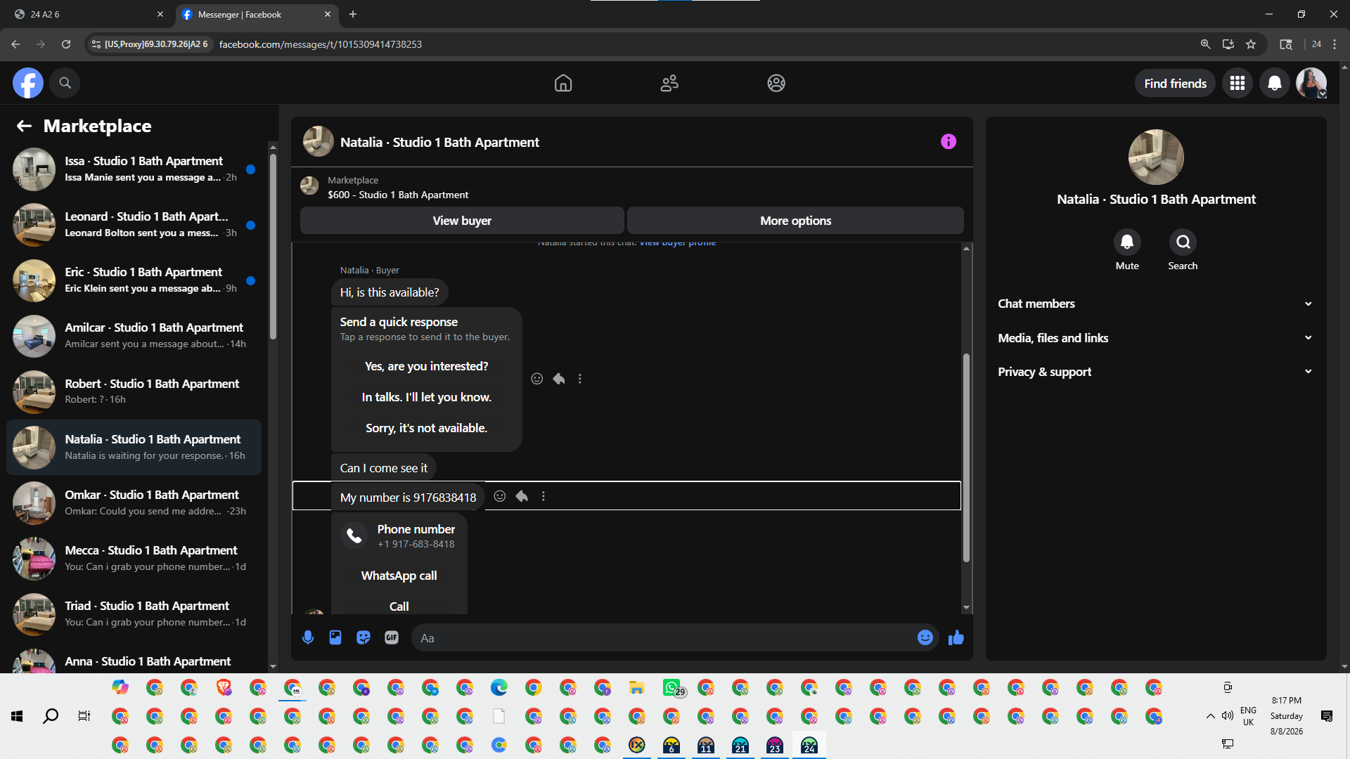Open WhatsApp from the taskbar
The height and width of the screenshot is (759, 1350).
point(672,687)
